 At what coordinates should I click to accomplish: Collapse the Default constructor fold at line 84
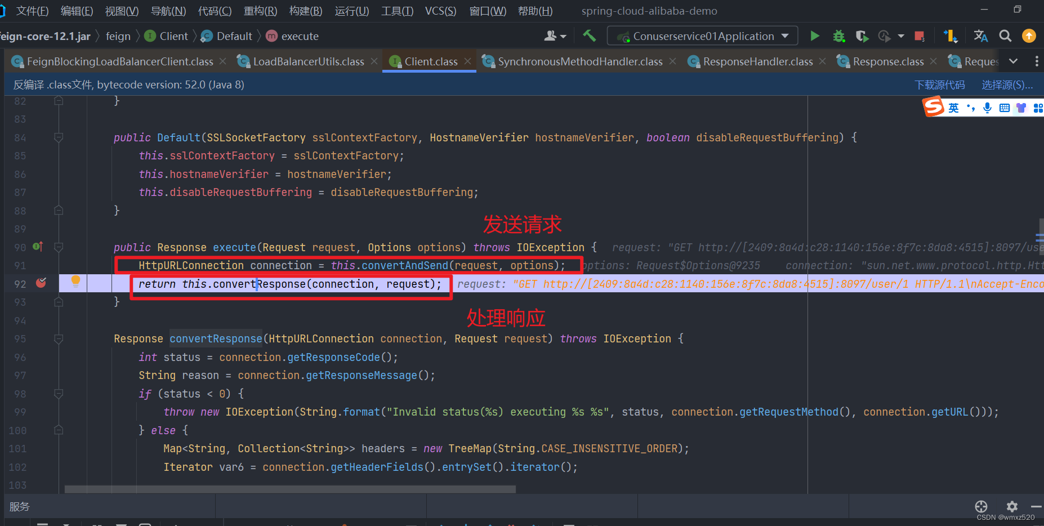59,137
